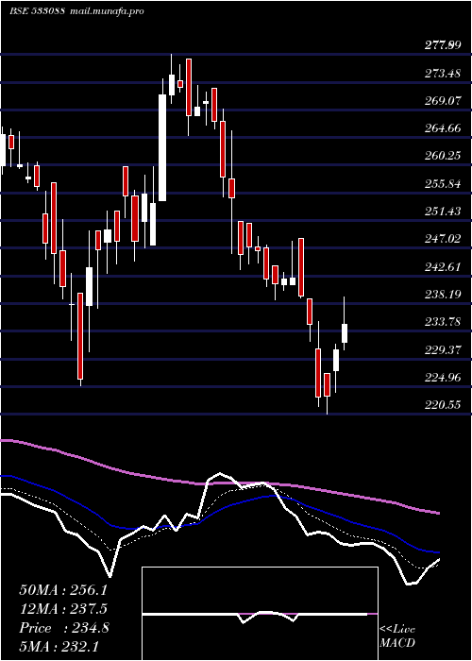Select the 260.25 price axis label
This screenshot has width=472, height=661.
443,156
